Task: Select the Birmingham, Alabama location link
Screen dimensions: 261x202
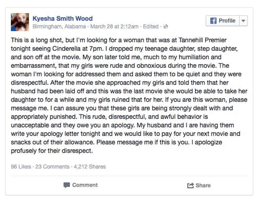Action: 59,27
